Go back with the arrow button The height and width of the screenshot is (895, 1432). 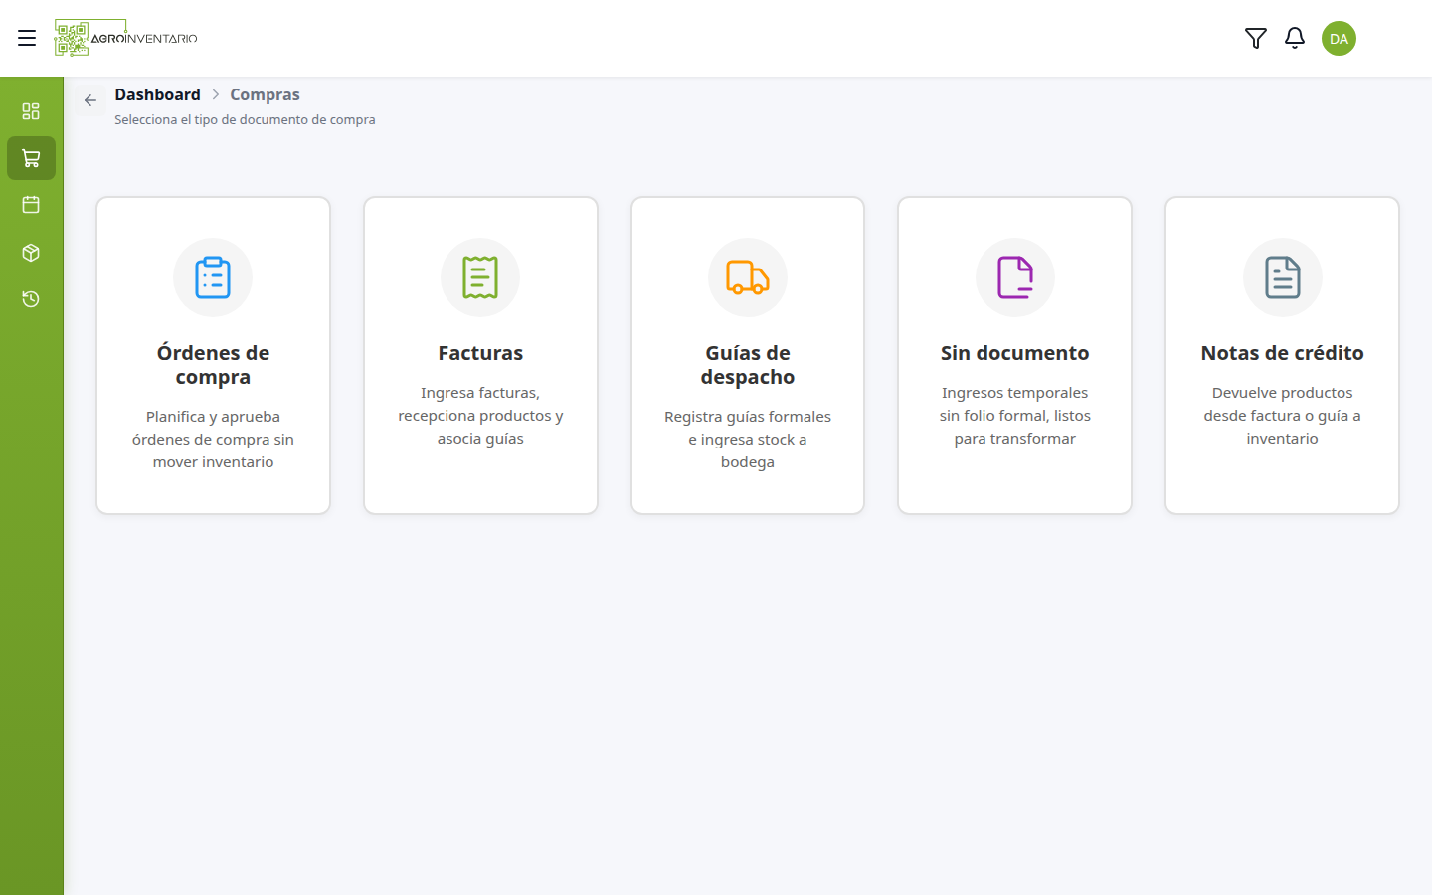90,100
